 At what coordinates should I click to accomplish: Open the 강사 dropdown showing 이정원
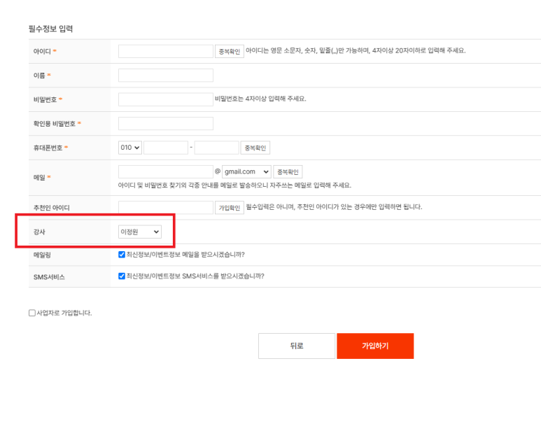pos(140,232)
